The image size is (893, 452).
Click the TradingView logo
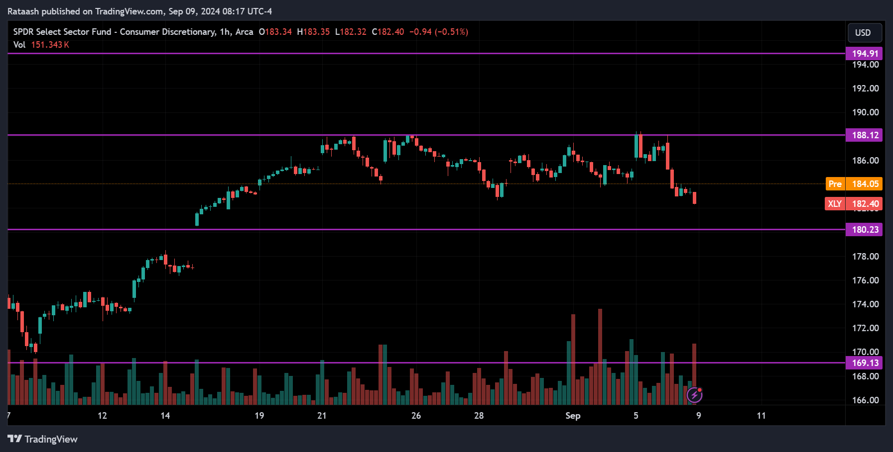tap(42, 439)
